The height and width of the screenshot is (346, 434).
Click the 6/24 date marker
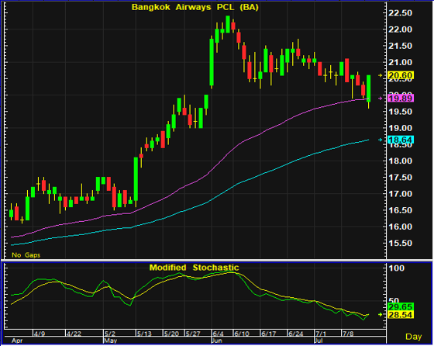[295, 334]
